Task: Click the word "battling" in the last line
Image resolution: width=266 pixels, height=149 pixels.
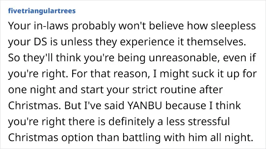Action: [141, 138]
